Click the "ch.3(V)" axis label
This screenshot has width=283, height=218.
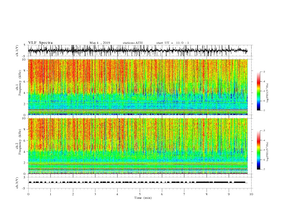coord(17,183)
